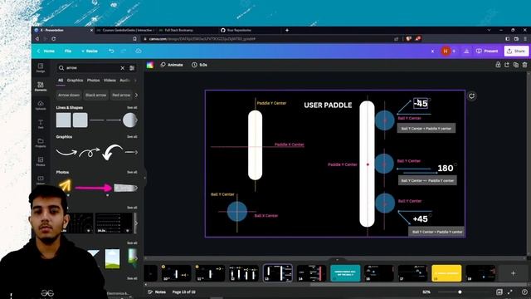
Task: Open the Uploads panel in the sidebar
Action: (x=41, y=105)
